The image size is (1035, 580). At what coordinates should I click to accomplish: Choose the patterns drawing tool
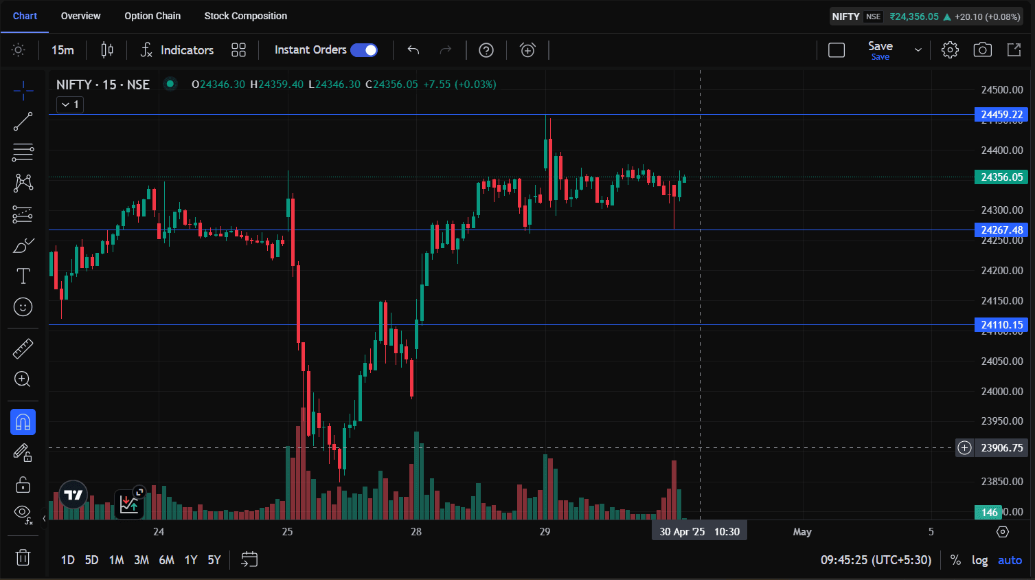(23, 182)
